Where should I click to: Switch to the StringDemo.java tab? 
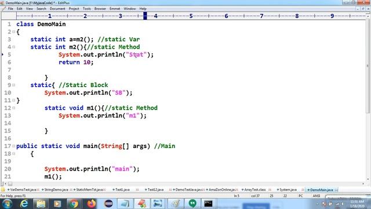click(x=56, y=190)
